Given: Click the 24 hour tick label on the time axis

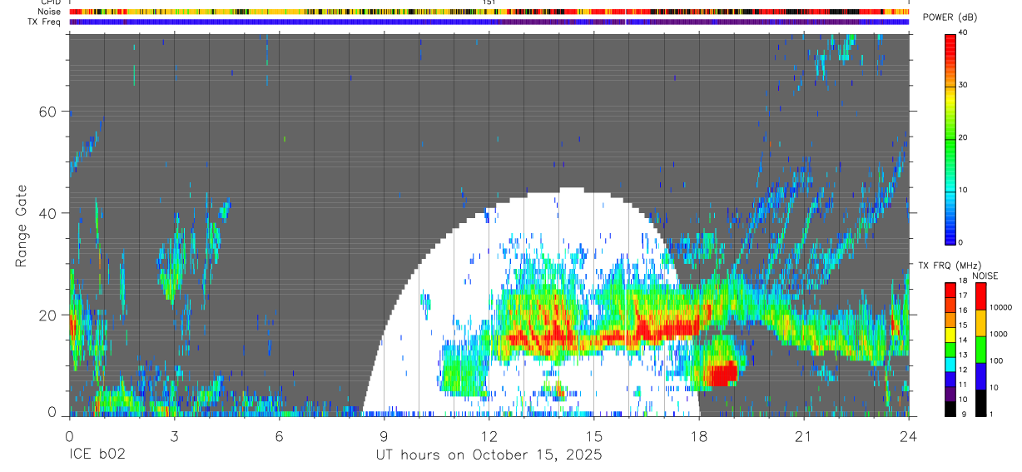Looking at the screenshot, I should [909, 435].
